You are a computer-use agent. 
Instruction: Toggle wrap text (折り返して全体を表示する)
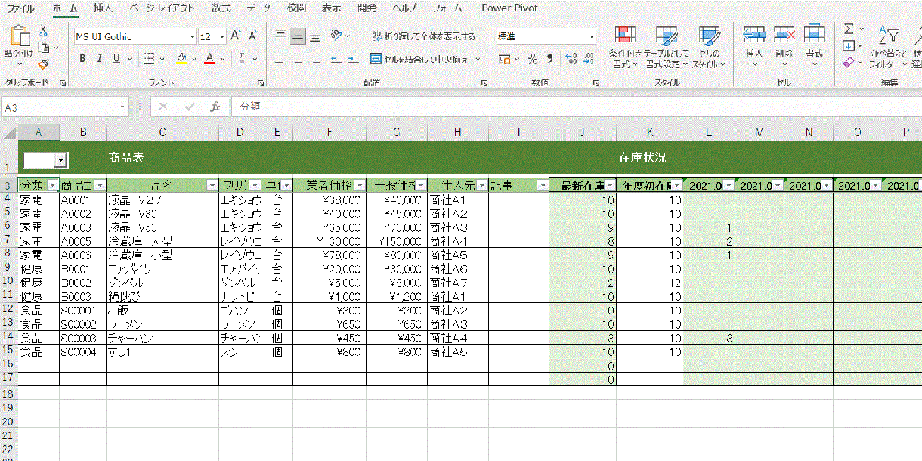pyautogui.click(x=424, y=36)
